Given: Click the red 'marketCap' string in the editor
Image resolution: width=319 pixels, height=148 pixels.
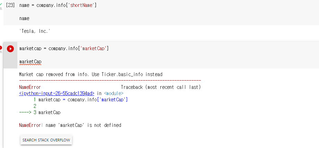Looking at the screenshot, I should click(x=94, y=49).
